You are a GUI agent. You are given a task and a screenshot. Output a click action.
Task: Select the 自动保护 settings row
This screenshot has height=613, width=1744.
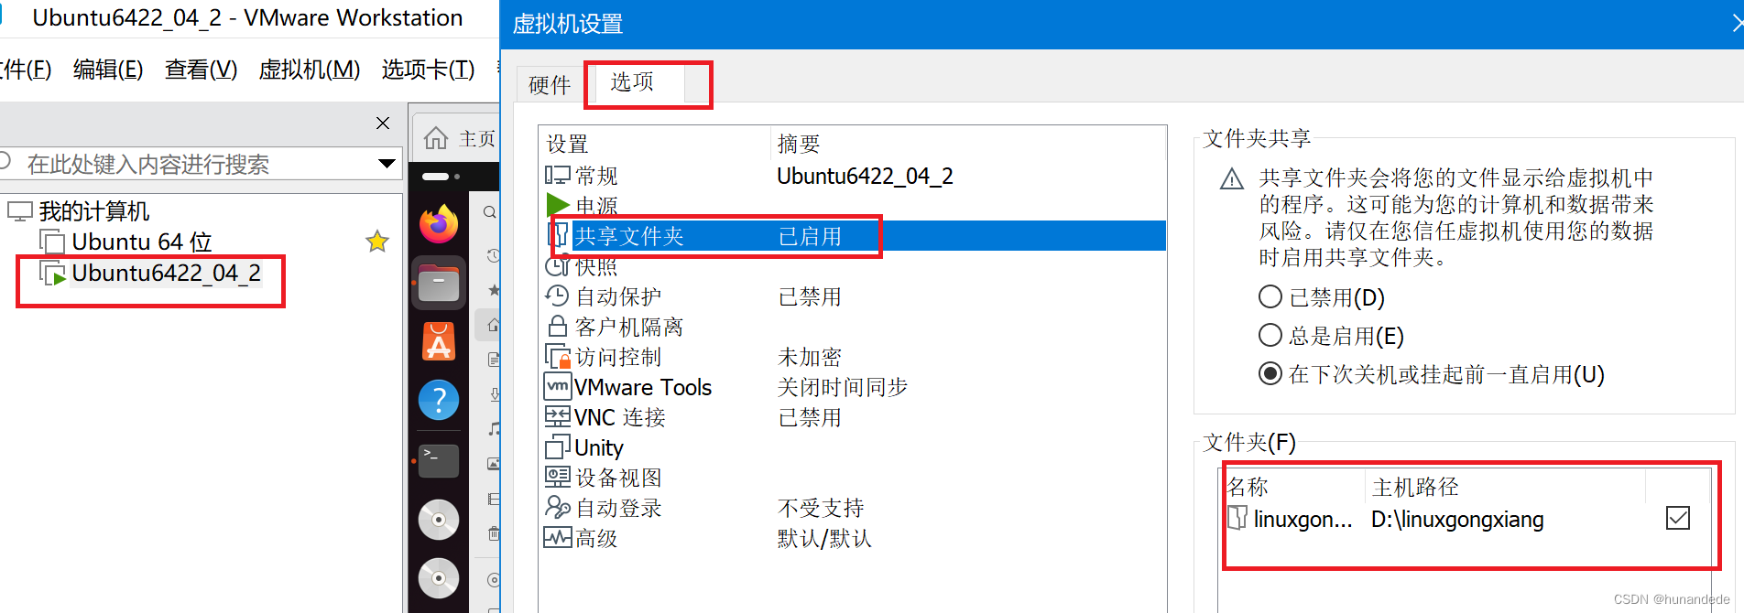[854, 296]
